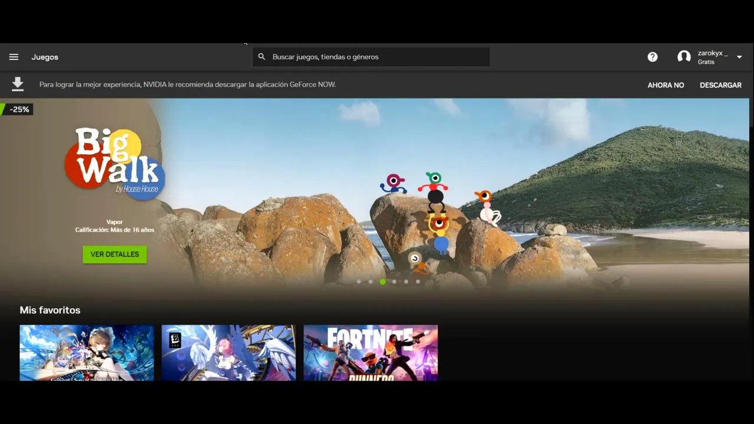
Task: Click the DESCARGAR button
Action: [720, 85]
